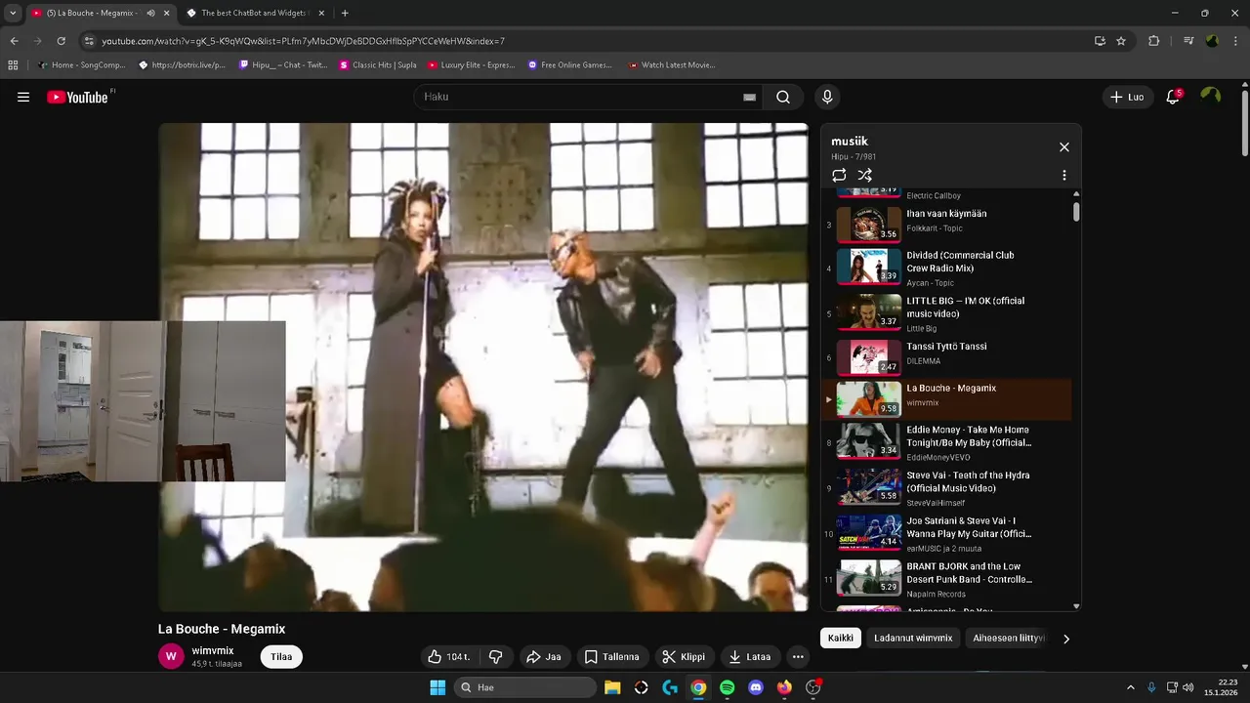Open the wimvmix channel avatar
Screen dimensions: 1250x703
(x=171, y=657)
